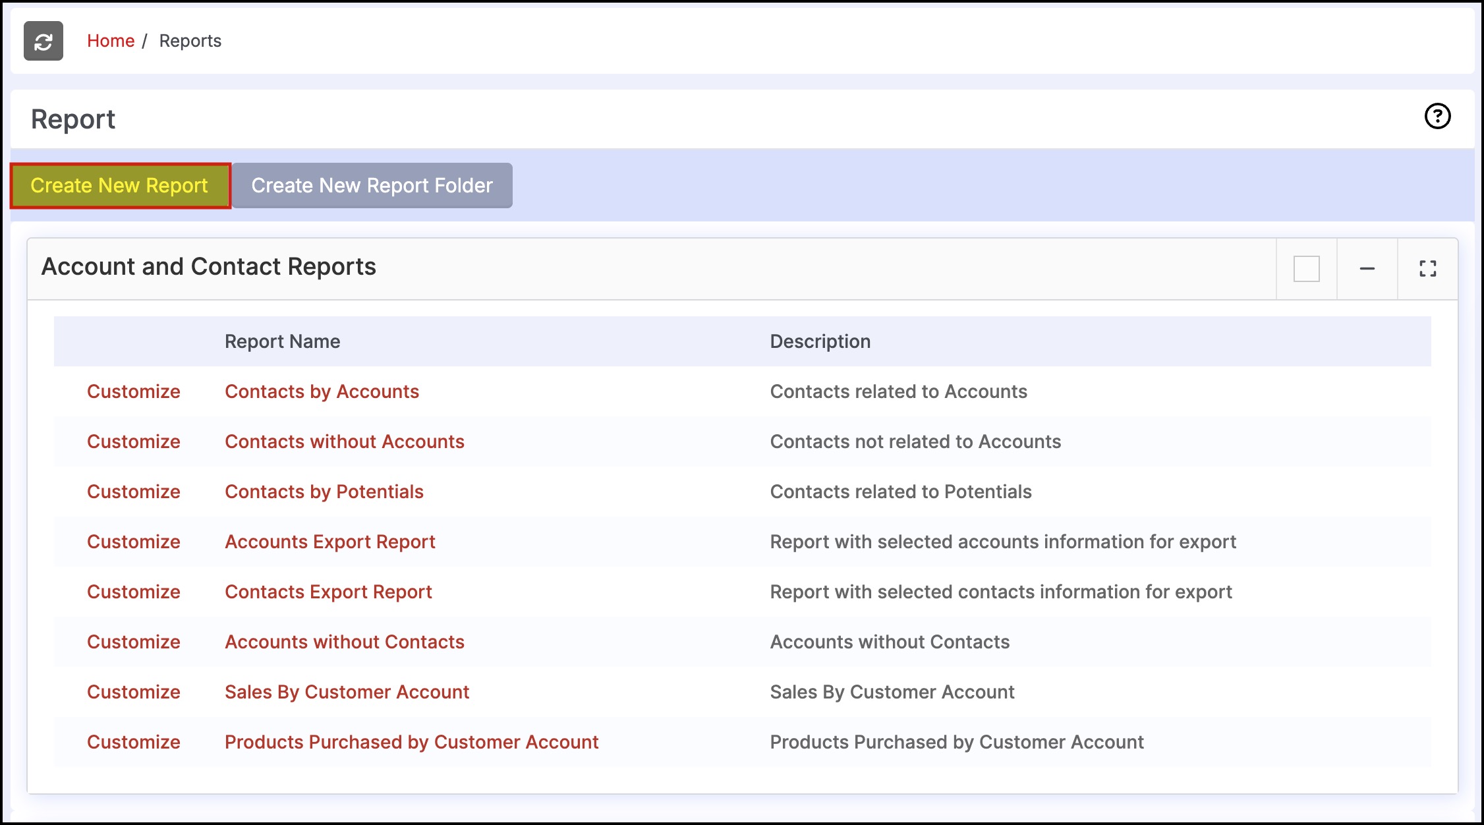Customize the Accounts without Contacts report

134,642
